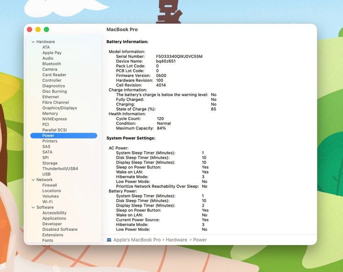Select Locations under Network

pyautogui.click(x=52, y=191)
